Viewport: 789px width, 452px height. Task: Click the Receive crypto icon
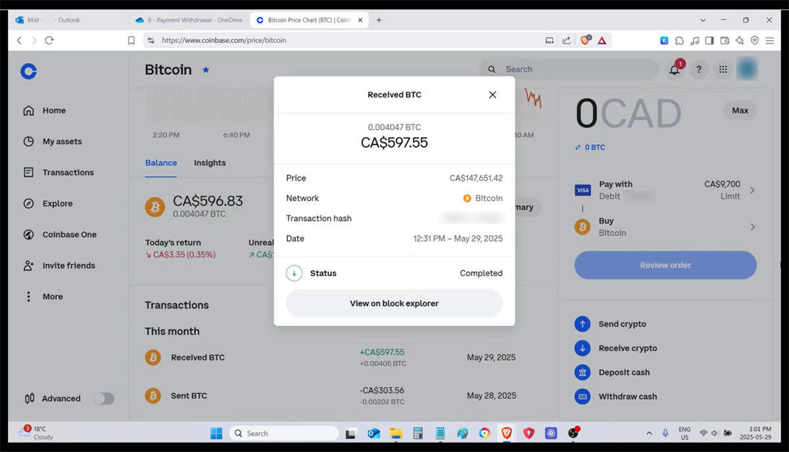tap(583, 348)
